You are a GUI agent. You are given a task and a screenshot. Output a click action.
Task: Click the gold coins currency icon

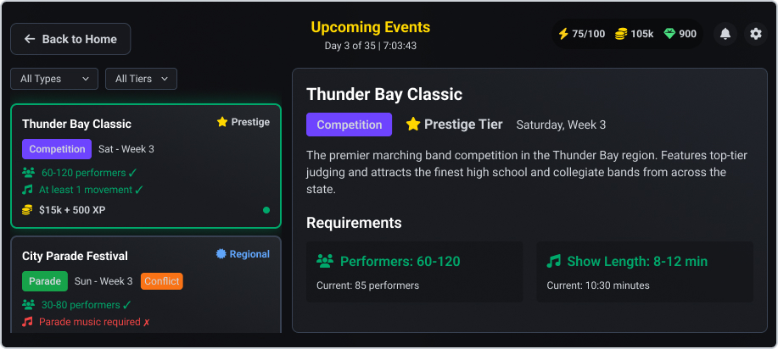tap(621, 34)
